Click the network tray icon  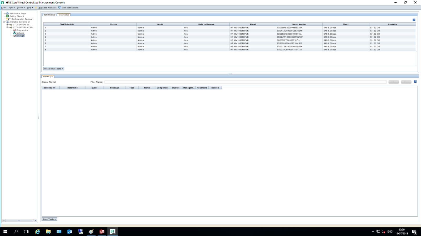[378, 232]
